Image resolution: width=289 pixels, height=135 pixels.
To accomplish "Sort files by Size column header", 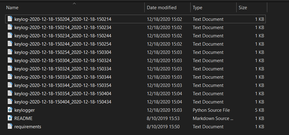I will (243, 7).
